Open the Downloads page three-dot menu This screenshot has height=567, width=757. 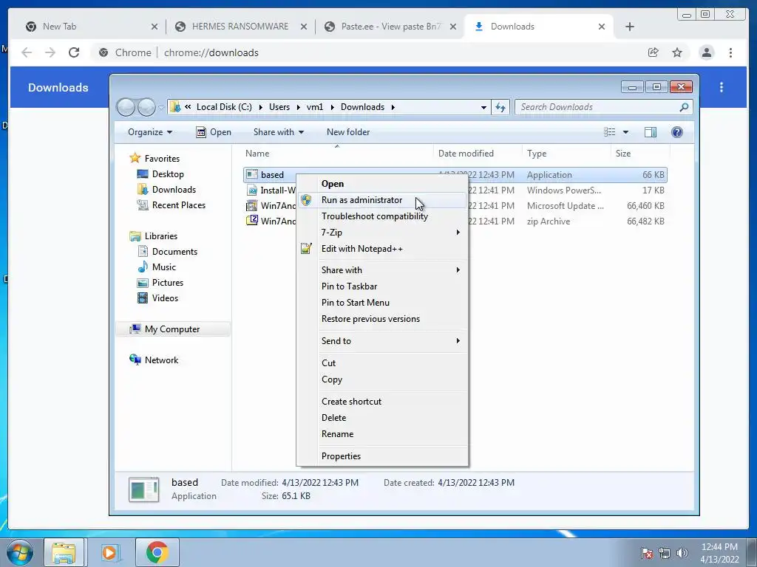(722, 87)
